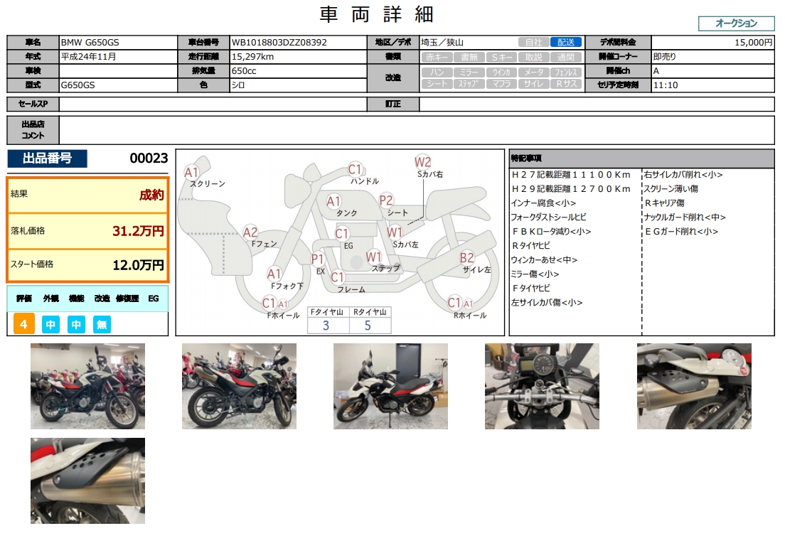Image resolution: width=785 pixels, height=548 pixels.
Task: Click the C1 Rホイール diagram marker
Action: (x=454, y=302)
